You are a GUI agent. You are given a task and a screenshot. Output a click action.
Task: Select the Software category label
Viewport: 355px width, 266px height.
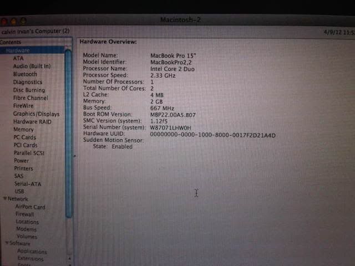[20, 243]
